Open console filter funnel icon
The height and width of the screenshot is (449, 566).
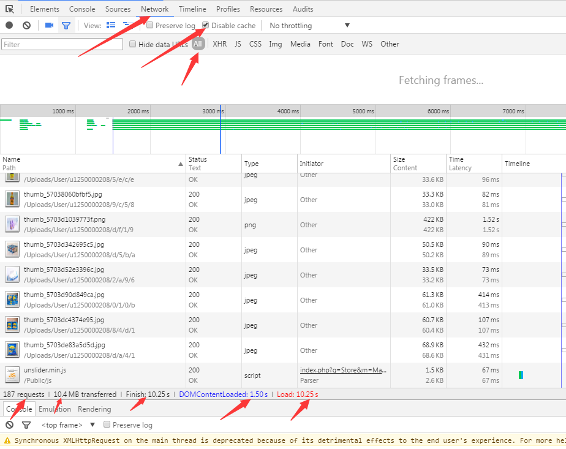pos(26,425)
